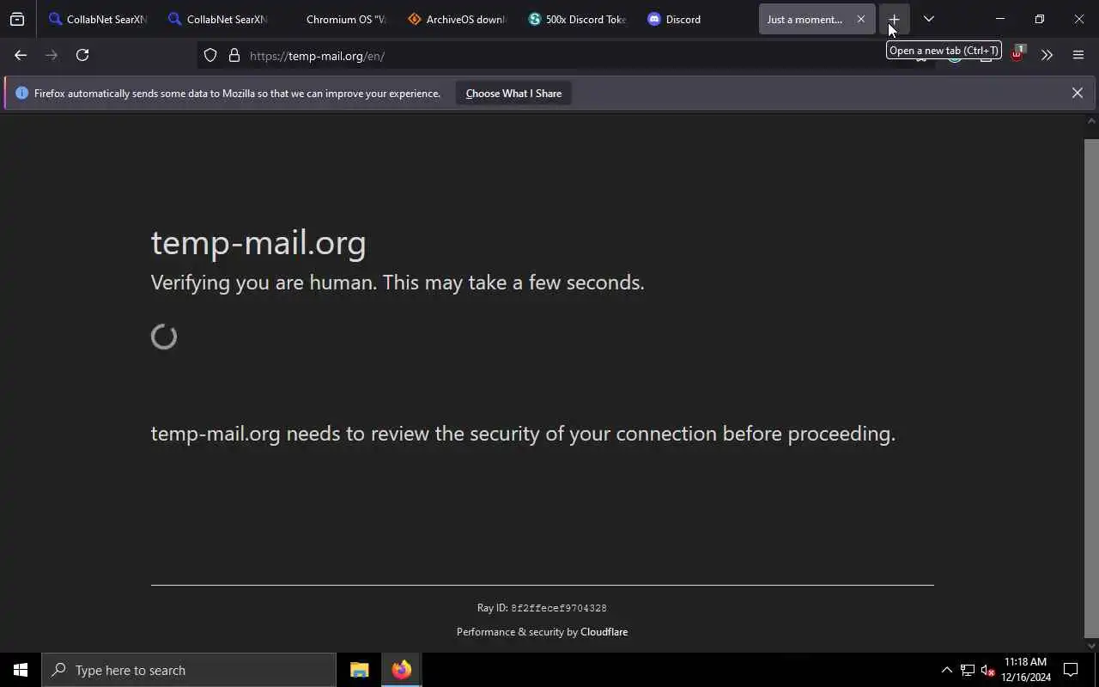Screen dimensions: 1099x687
Task: Click scrollbar down arrow
Action: coord(1091,646)
